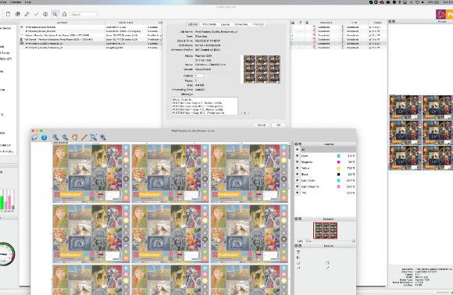Image resolution: width=453 pixels, height=295 pixels.
Task: Toggle visibility of Light Cyan channel
Action: coord(298,180)
